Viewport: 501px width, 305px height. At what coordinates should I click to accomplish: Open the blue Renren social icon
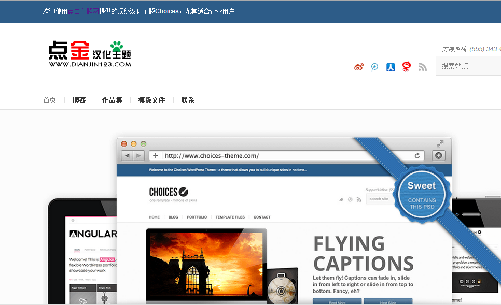click(391, 67)
